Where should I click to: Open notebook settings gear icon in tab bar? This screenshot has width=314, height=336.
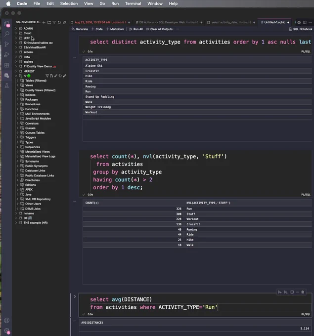coord(299,22)
